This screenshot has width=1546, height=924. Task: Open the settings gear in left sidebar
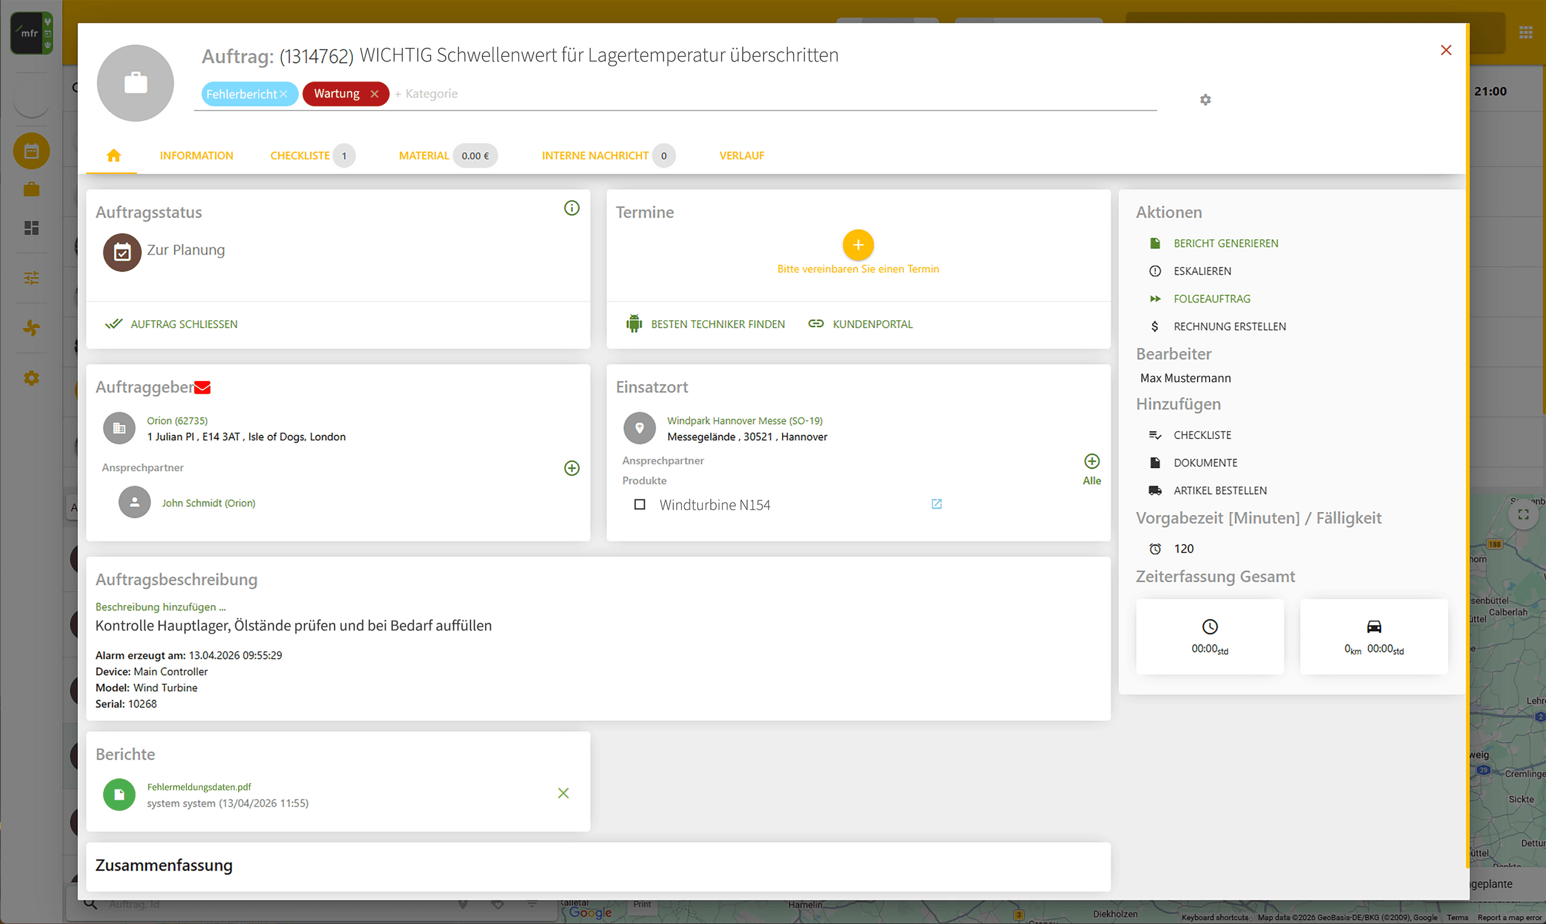pyautogui.click(x=31, y=378)
